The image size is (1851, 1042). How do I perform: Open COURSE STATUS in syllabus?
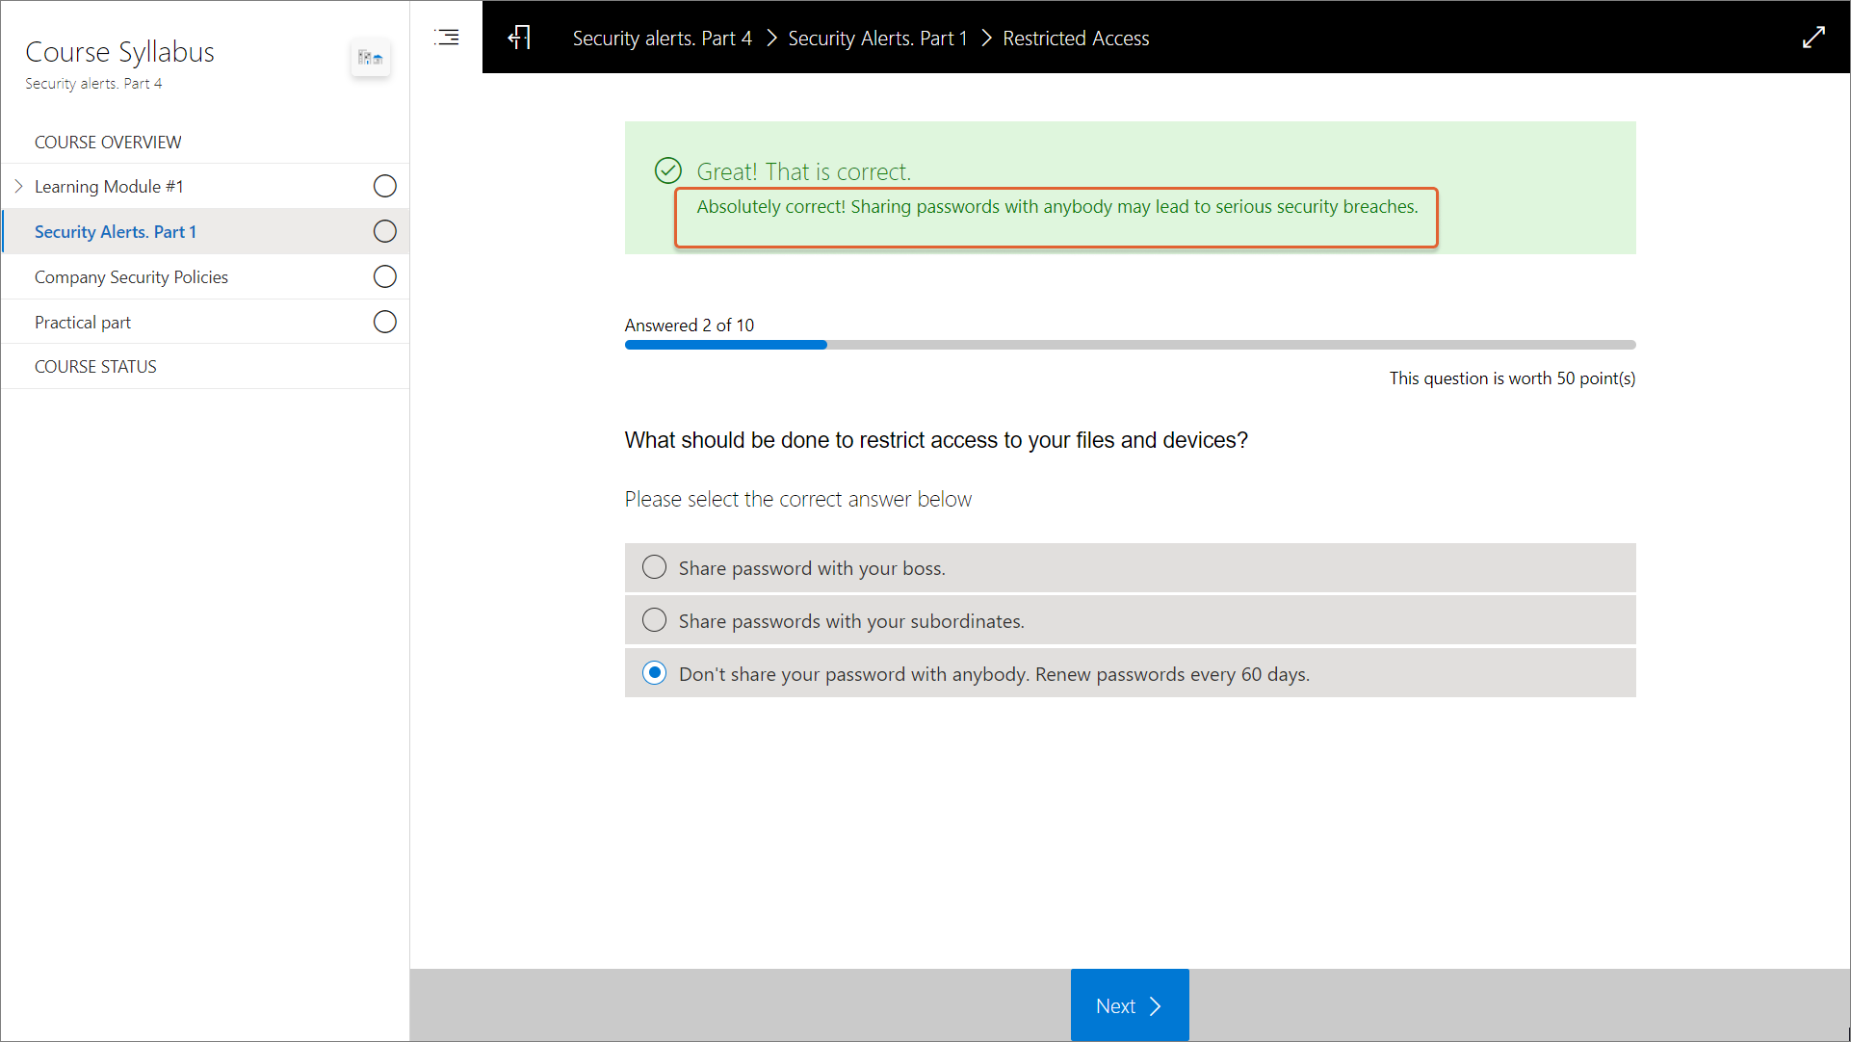95,366
